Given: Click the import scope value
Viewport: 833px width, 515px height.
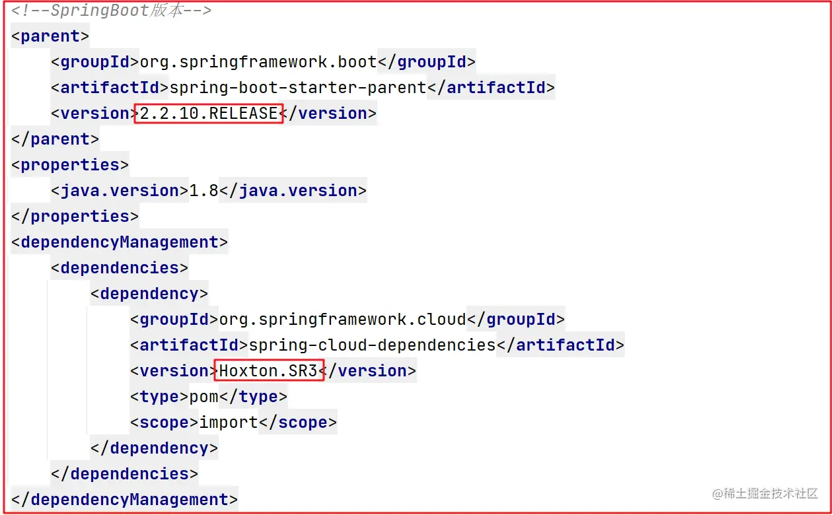Looking at the screenshot, I should [229, 423].
